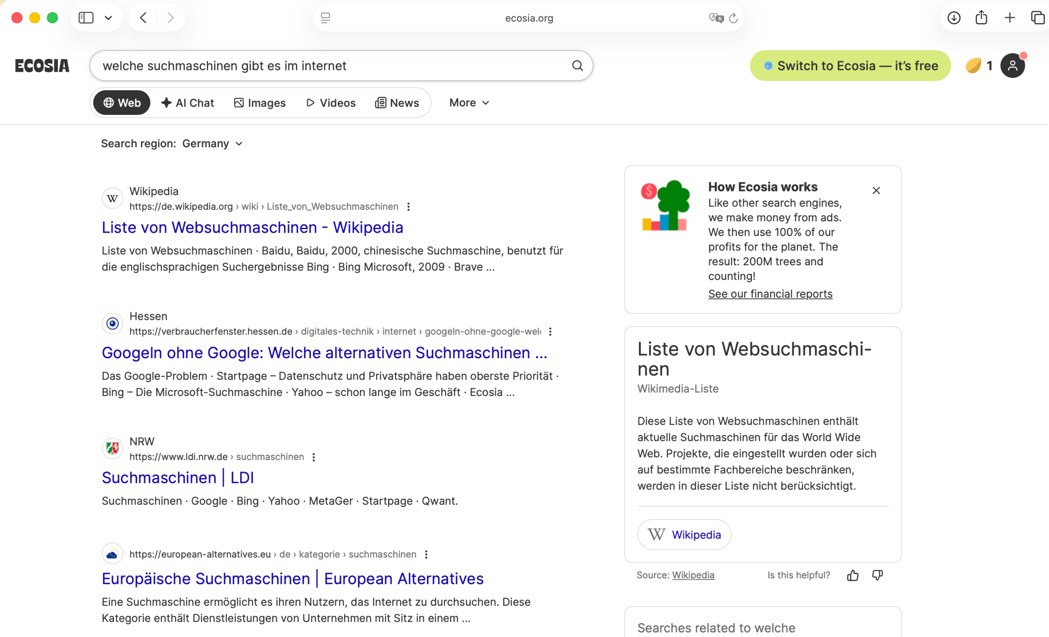Click the browser forward arrow

170,18
